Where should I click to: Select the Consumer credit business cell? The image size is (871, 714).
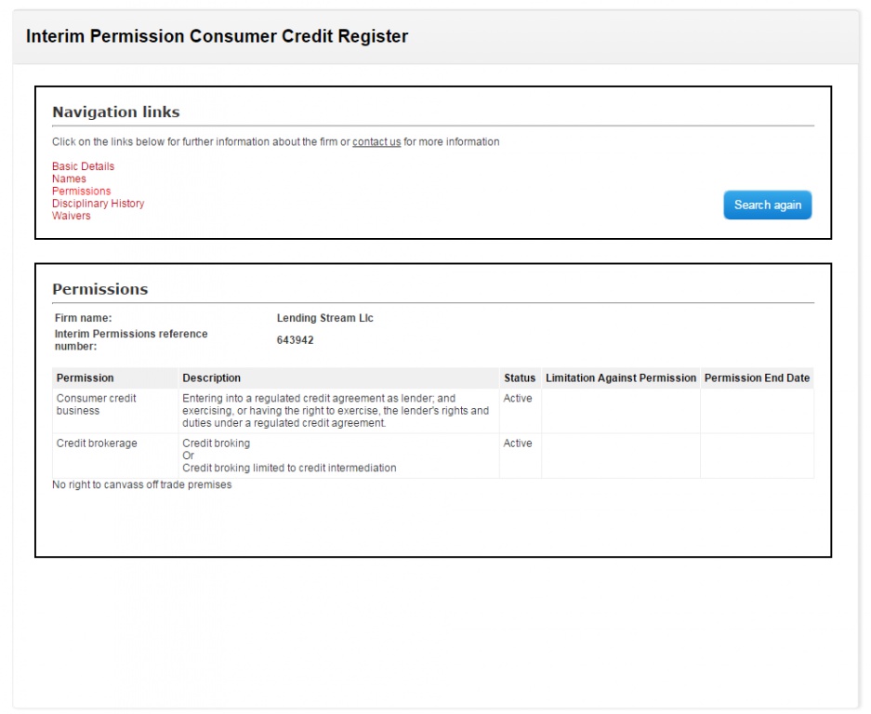(x=96, y=404)
